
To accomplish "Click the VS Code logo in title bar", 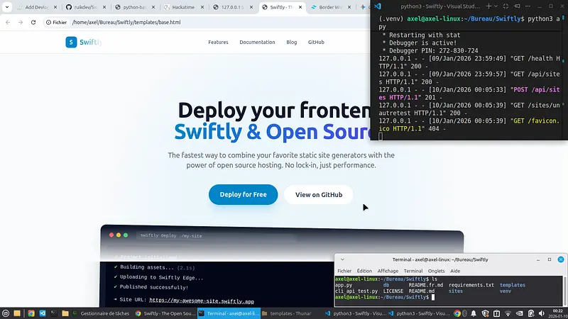I will click(x=378, y=6).
